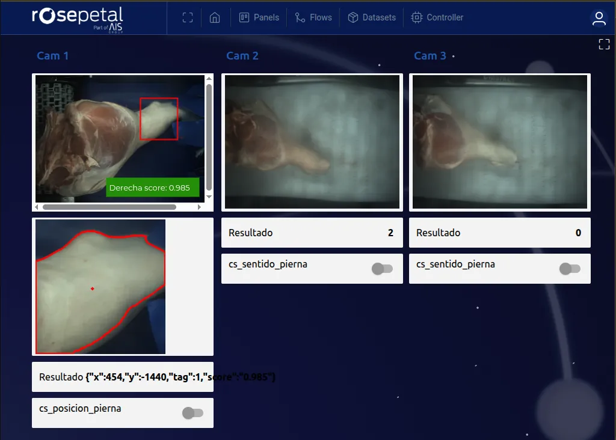Click the Datasets cube icon
This screenshot has height=440, width=616.
(353, 17)
